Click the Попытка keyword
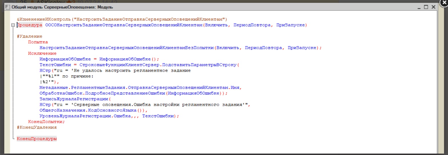Image resolution: width=448 pixels, height=155 pixels. tap(38, 42)
